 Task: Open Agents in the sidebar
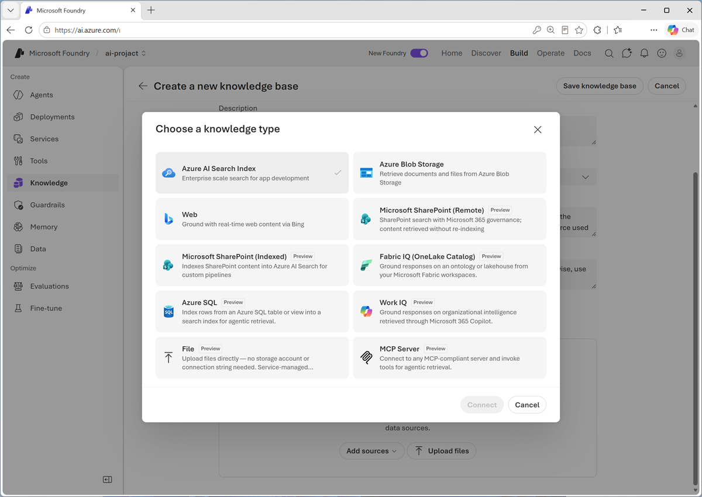63,95
